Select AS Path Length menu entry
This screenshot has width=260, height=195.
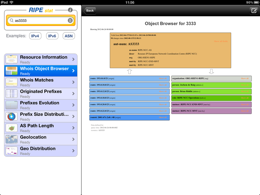click(41, 128)
